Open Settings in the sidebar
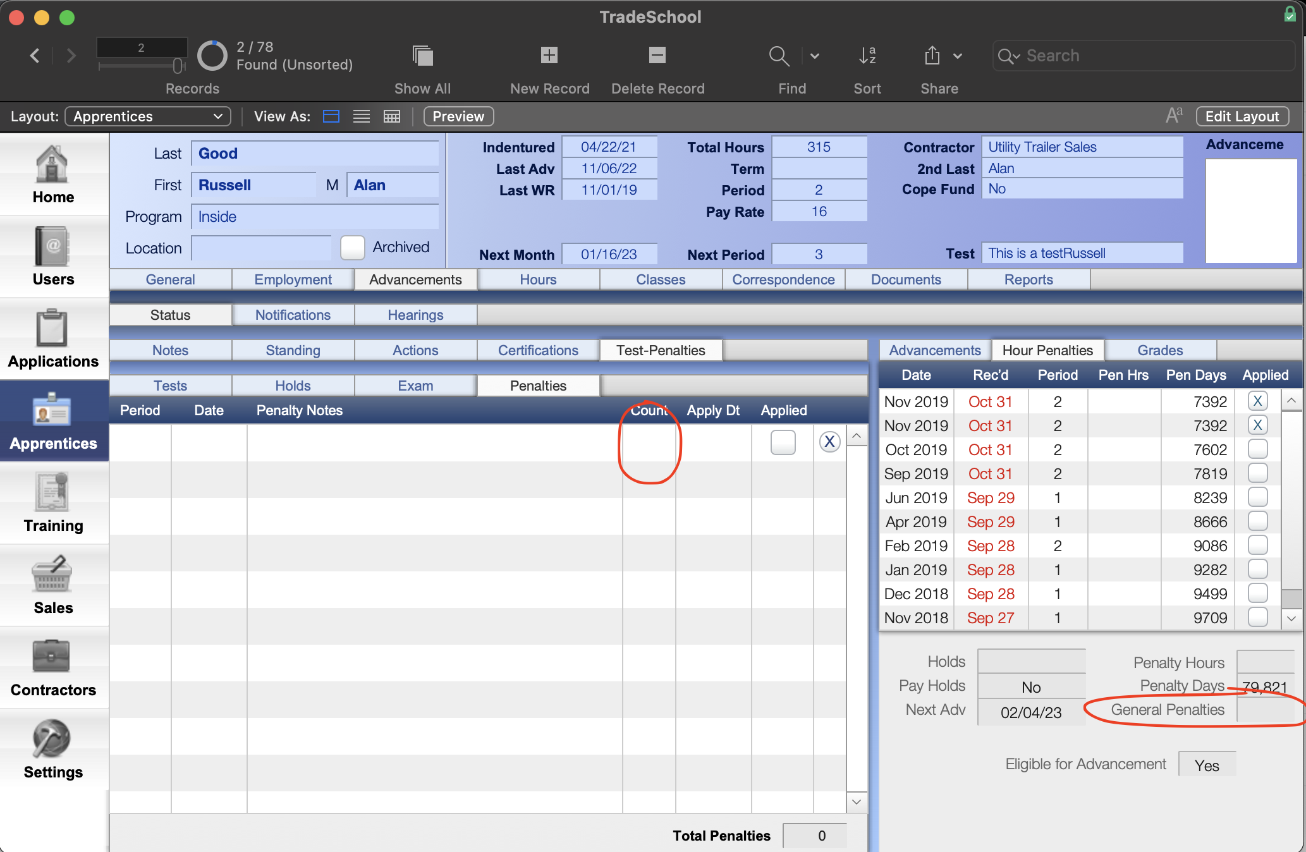 [x=53, y=750]
